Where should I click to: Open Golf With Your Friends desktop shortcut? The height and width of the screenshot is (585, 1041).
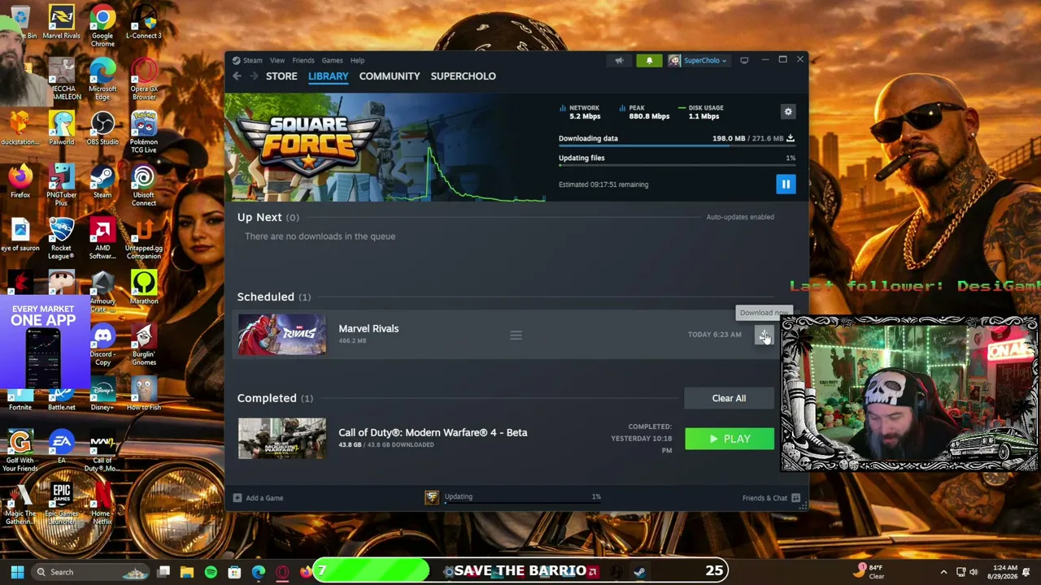[20, 450]
